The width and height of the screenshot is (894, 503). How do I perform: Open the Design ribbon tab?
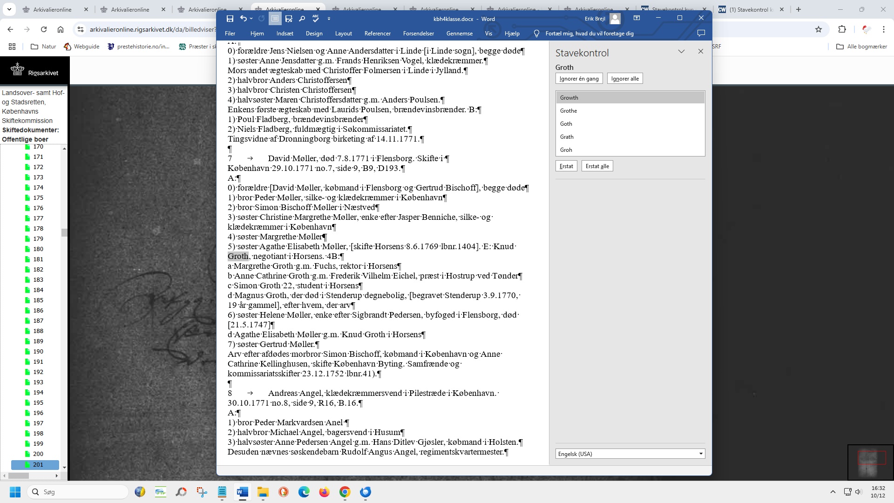click(314, 34)
